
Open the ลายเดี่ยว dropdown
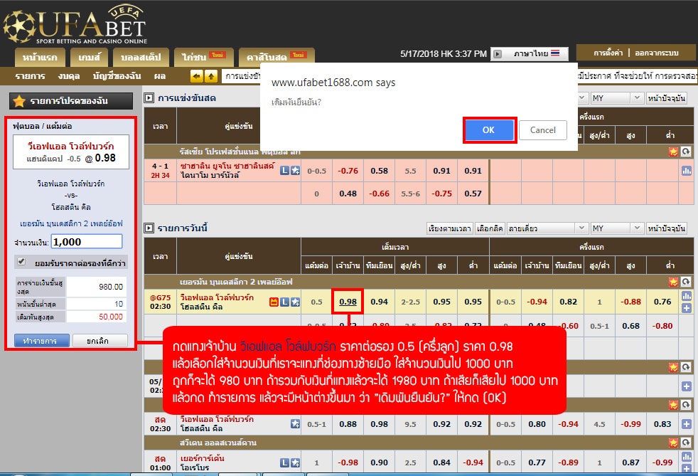pyautogui.click(x=547, y=228)
